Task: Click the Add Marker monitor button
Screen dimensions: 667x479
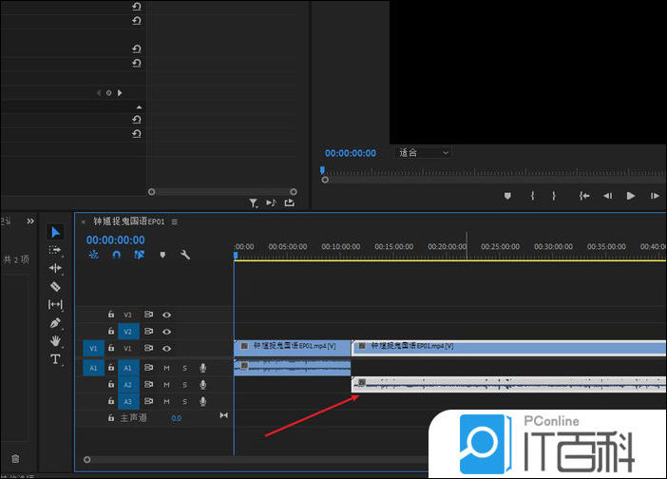Action: pyautogui.click(x=507, y=196)
